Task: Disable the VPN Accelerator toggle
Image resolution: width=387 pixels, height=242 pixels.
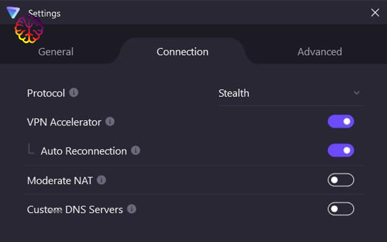Action: click(340, 121)
